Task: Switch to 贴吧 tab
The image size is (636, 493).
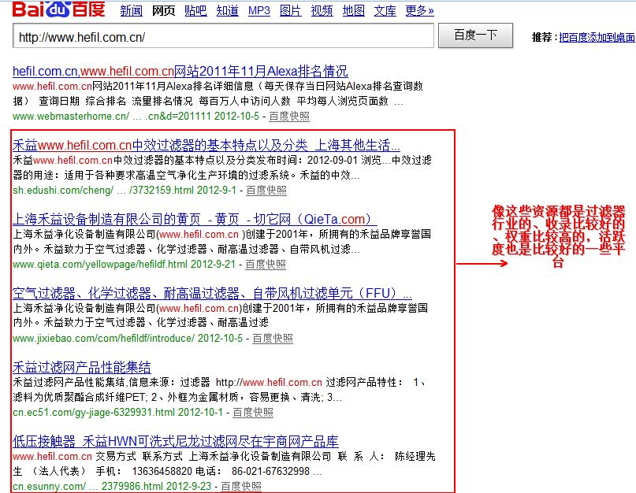Action: 195,10
